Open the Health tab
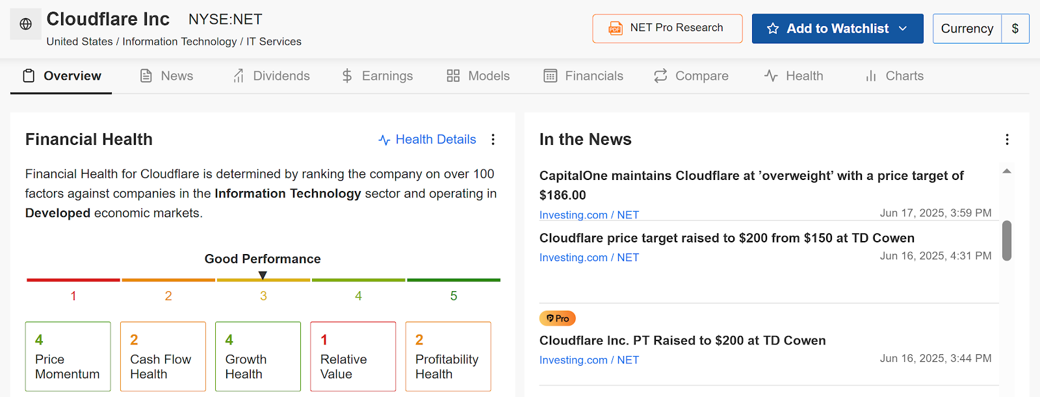The height and width of the screenshot is (397, 1040). pos(793,76)
